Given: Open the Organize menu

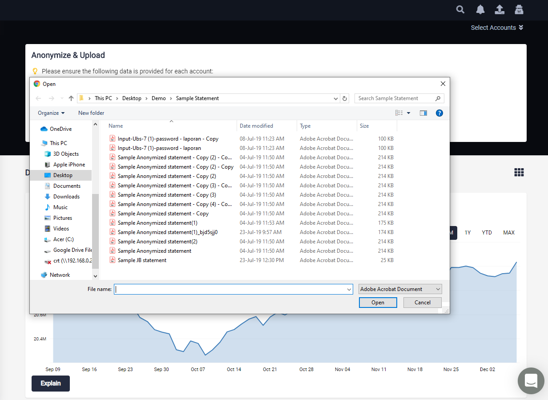Looking at the screenshot, I should coord(51,113).
